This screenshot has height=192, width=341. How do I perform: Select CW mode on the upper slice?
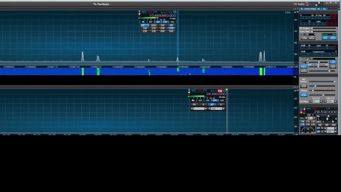[x=163, y=25]
